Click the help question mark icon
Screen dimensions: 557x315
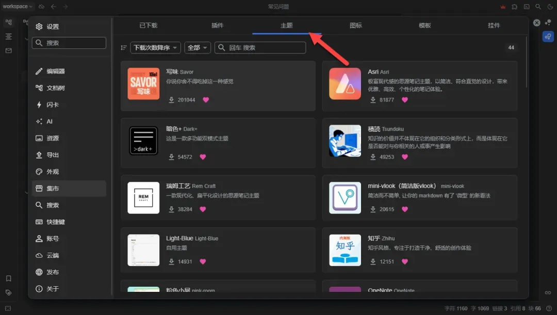549,309
